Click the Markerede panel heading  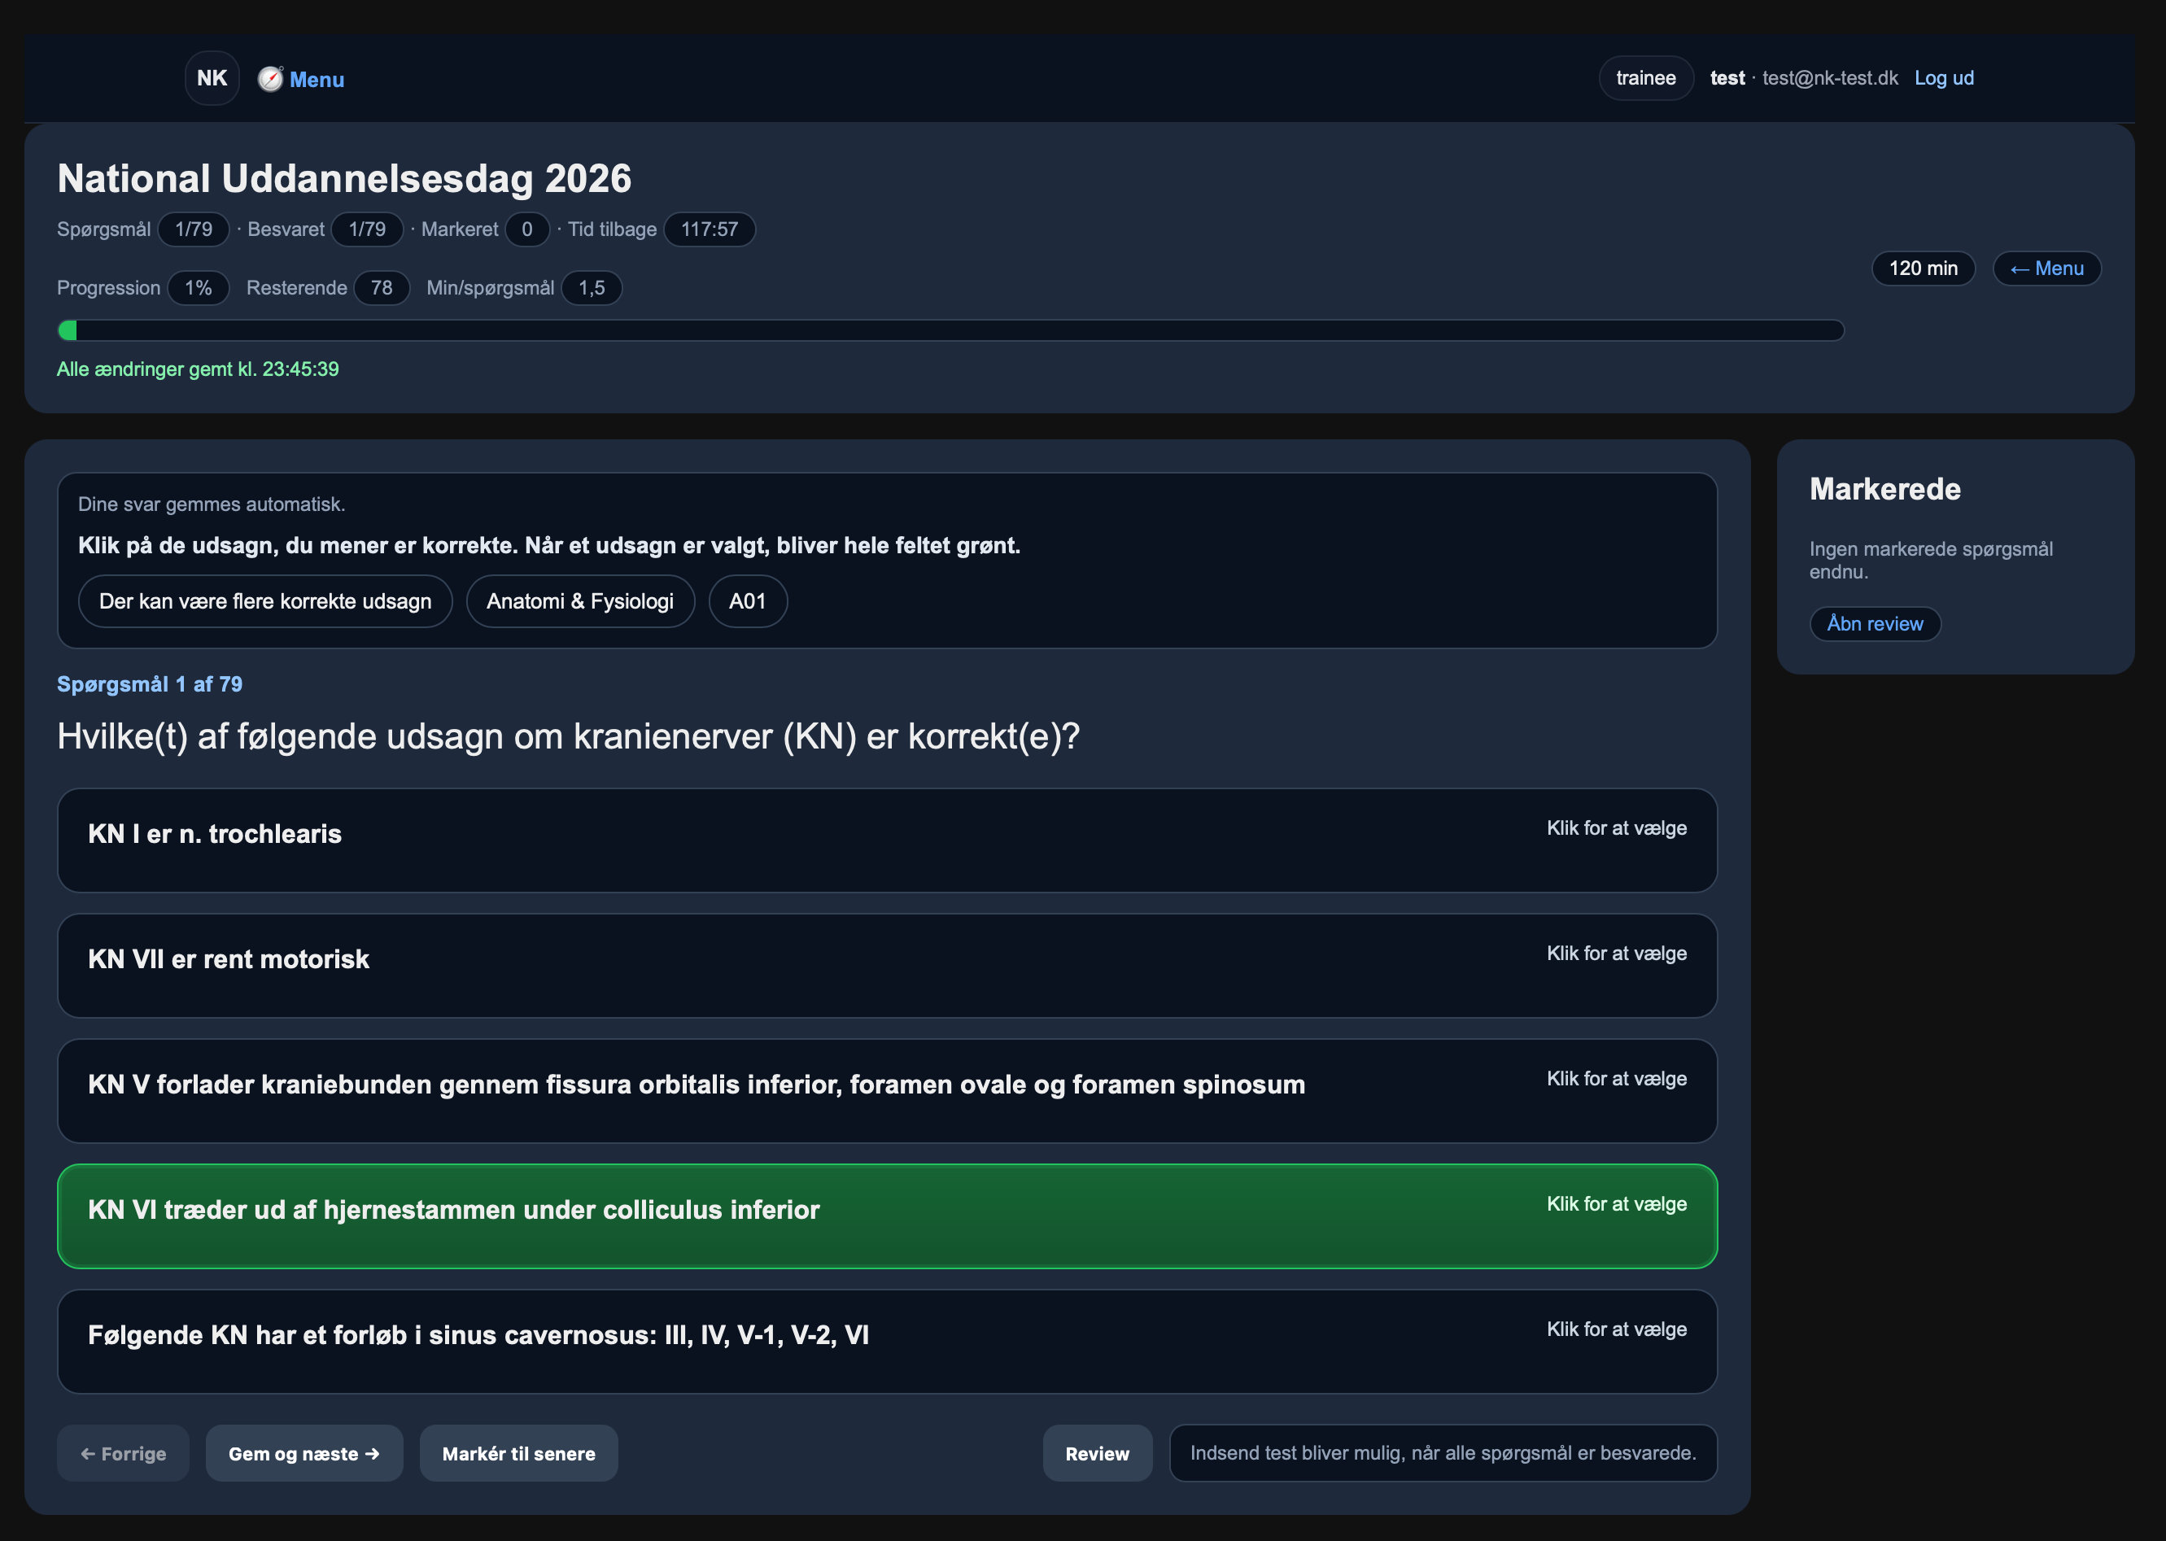pyautogui.click(x=1884, y=489)
